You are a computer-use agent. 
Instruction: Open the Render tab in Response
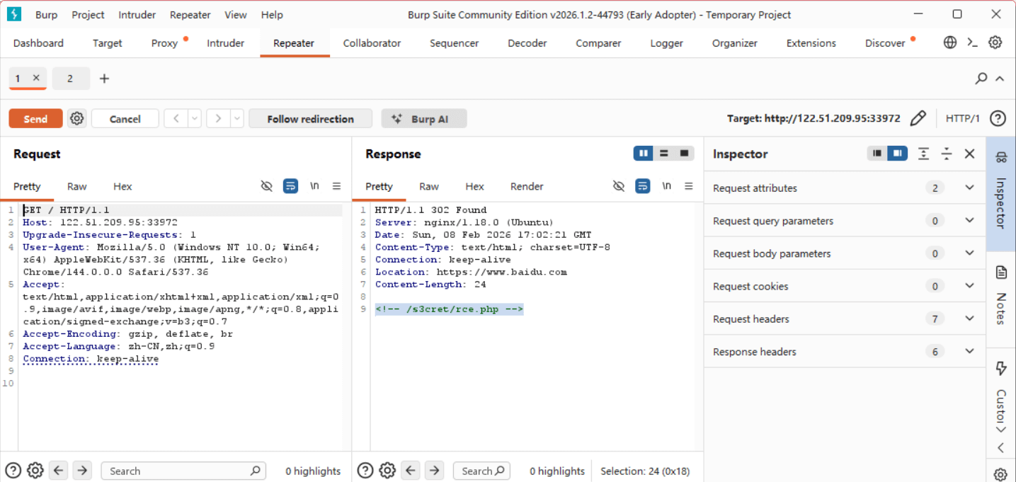tap(527, 186)
